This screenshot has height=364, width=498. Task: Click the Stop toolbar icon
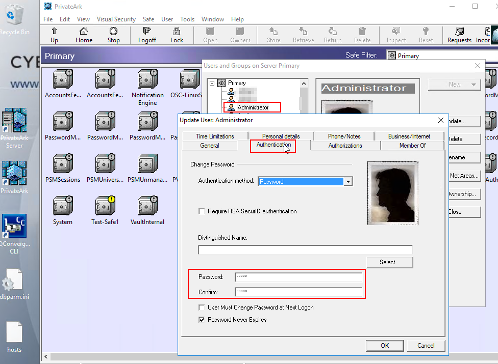pos(113,35)
